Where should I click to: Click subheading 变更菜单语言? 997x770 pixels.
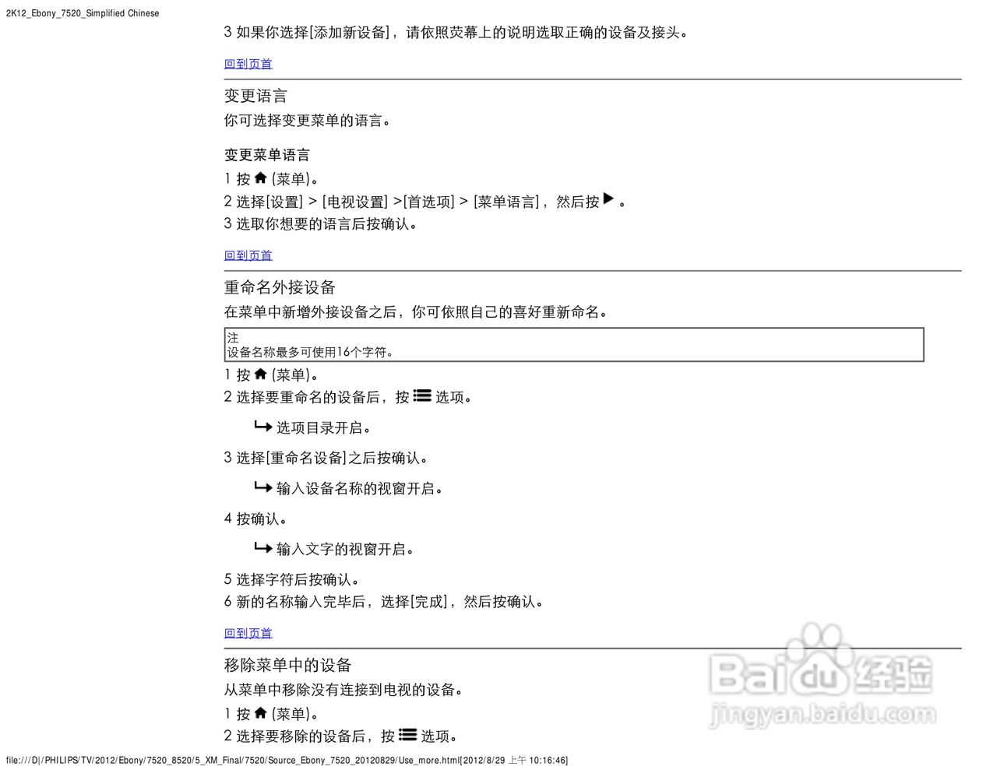tap(267, 155)
